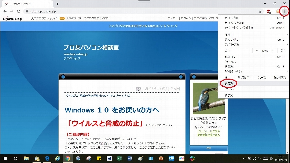
Task: Open the yellow Sticky Notes taskbar icon
Action: click(99, 159)
